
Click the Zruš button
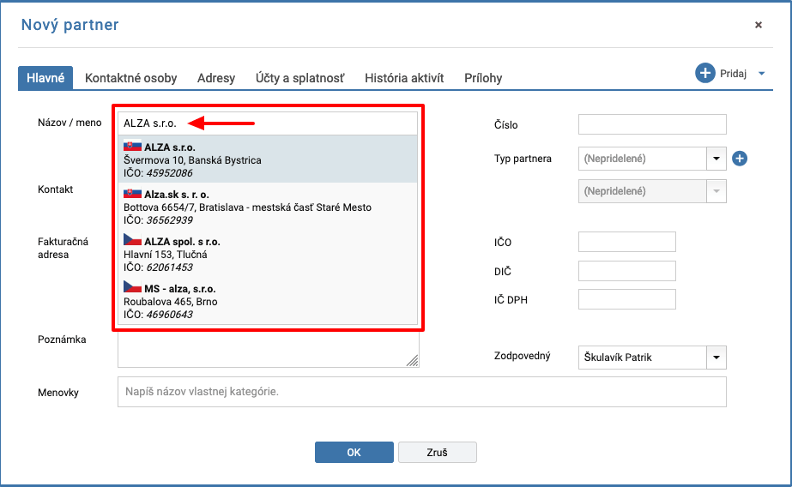tap(438, 452)
